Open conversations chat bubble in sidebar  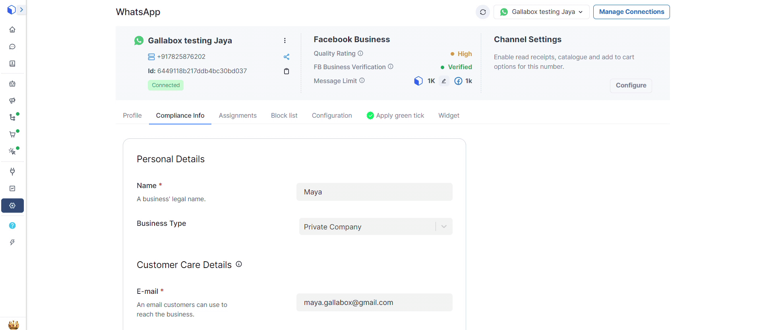[12, 47]
